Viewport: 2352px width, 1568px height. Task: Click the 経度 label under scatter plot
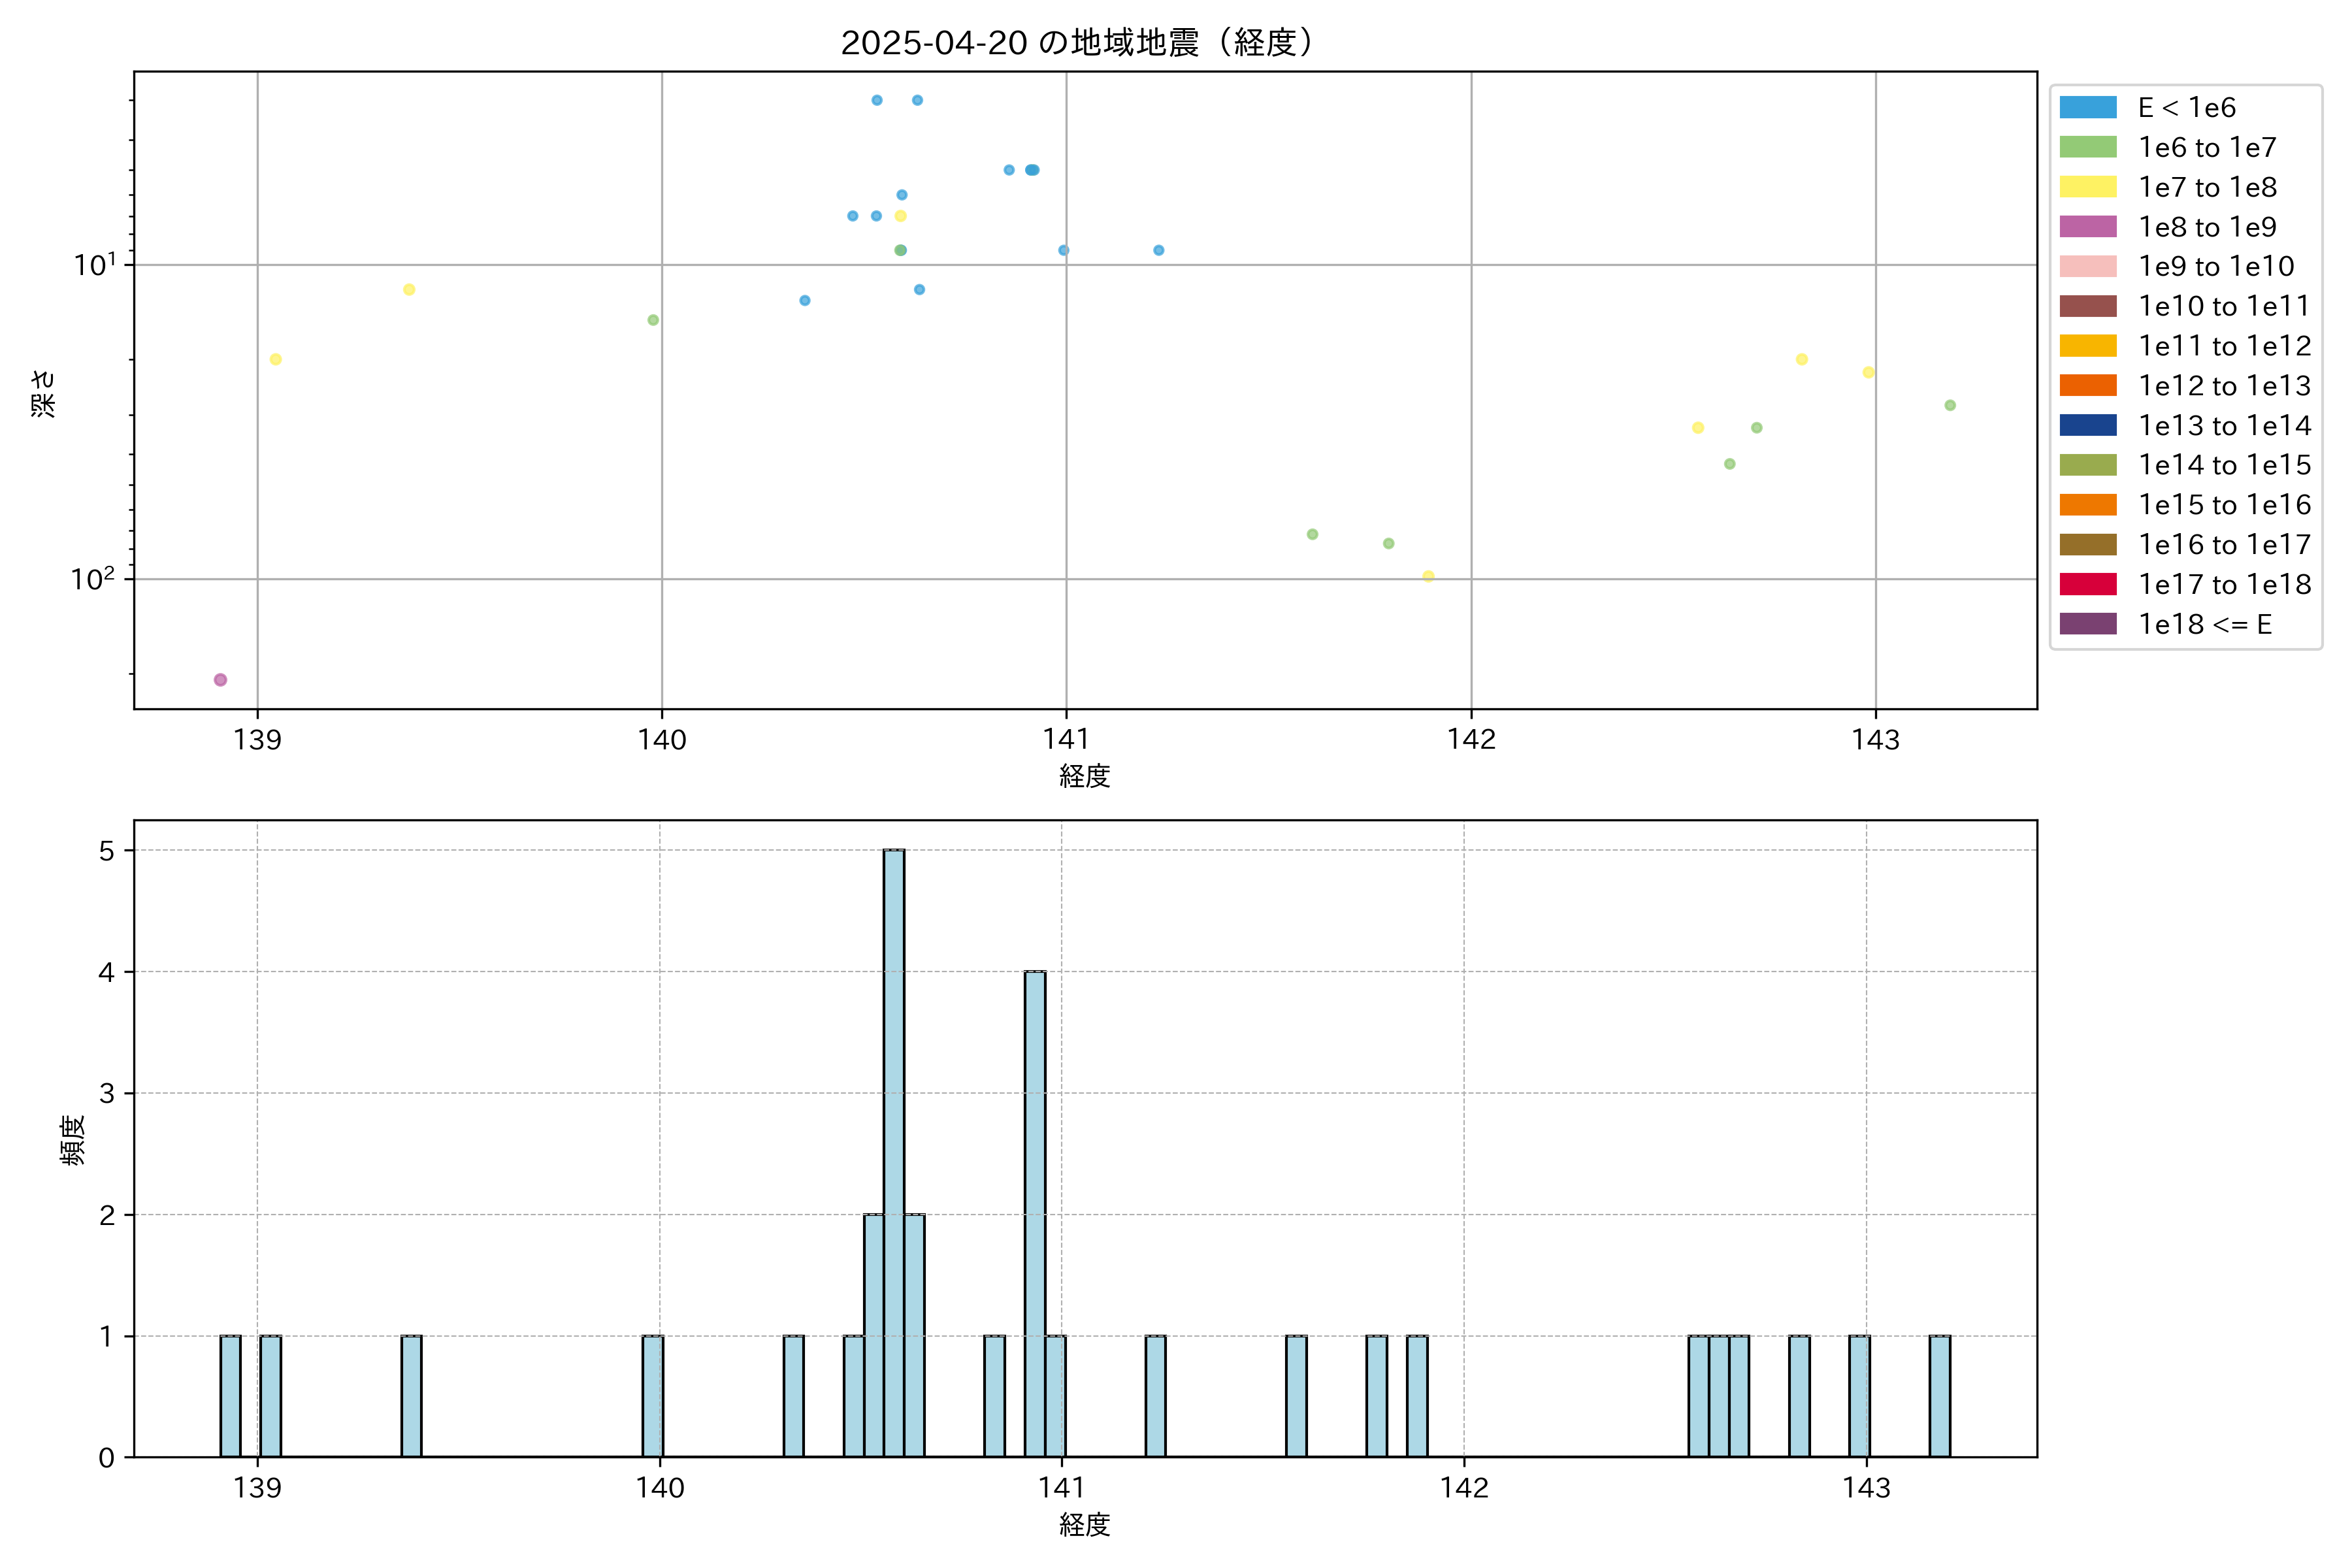[x=1085, y=776]
